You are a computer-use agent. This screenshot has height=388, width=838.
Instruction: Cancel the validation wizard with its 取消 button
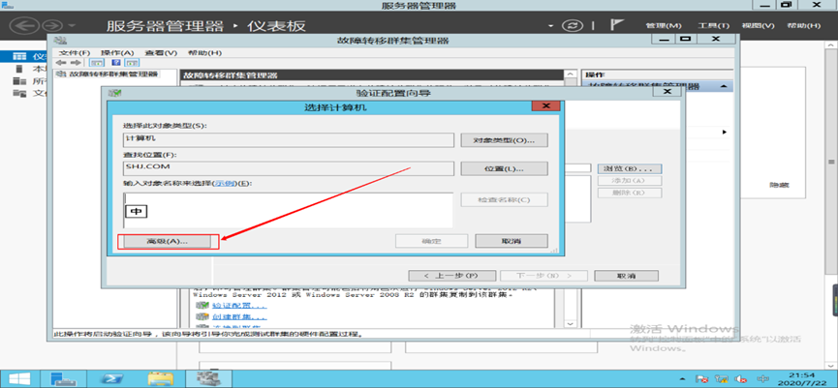click(x=626, y=276)
